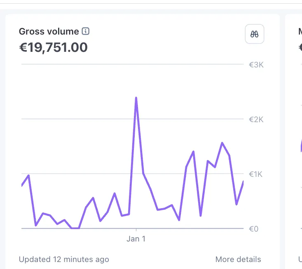
Task: Click the €2K axis label
Action: pyautogui.click(x=256, y=119)
